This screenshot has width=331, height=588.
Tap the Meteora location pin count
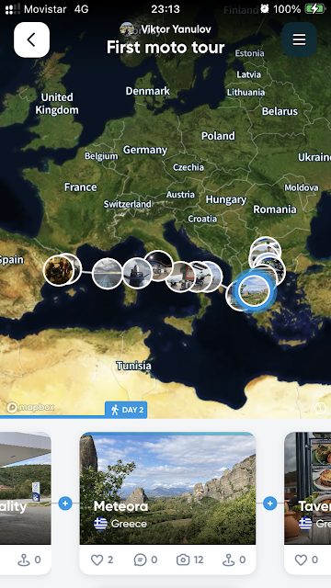coord(234,560)
